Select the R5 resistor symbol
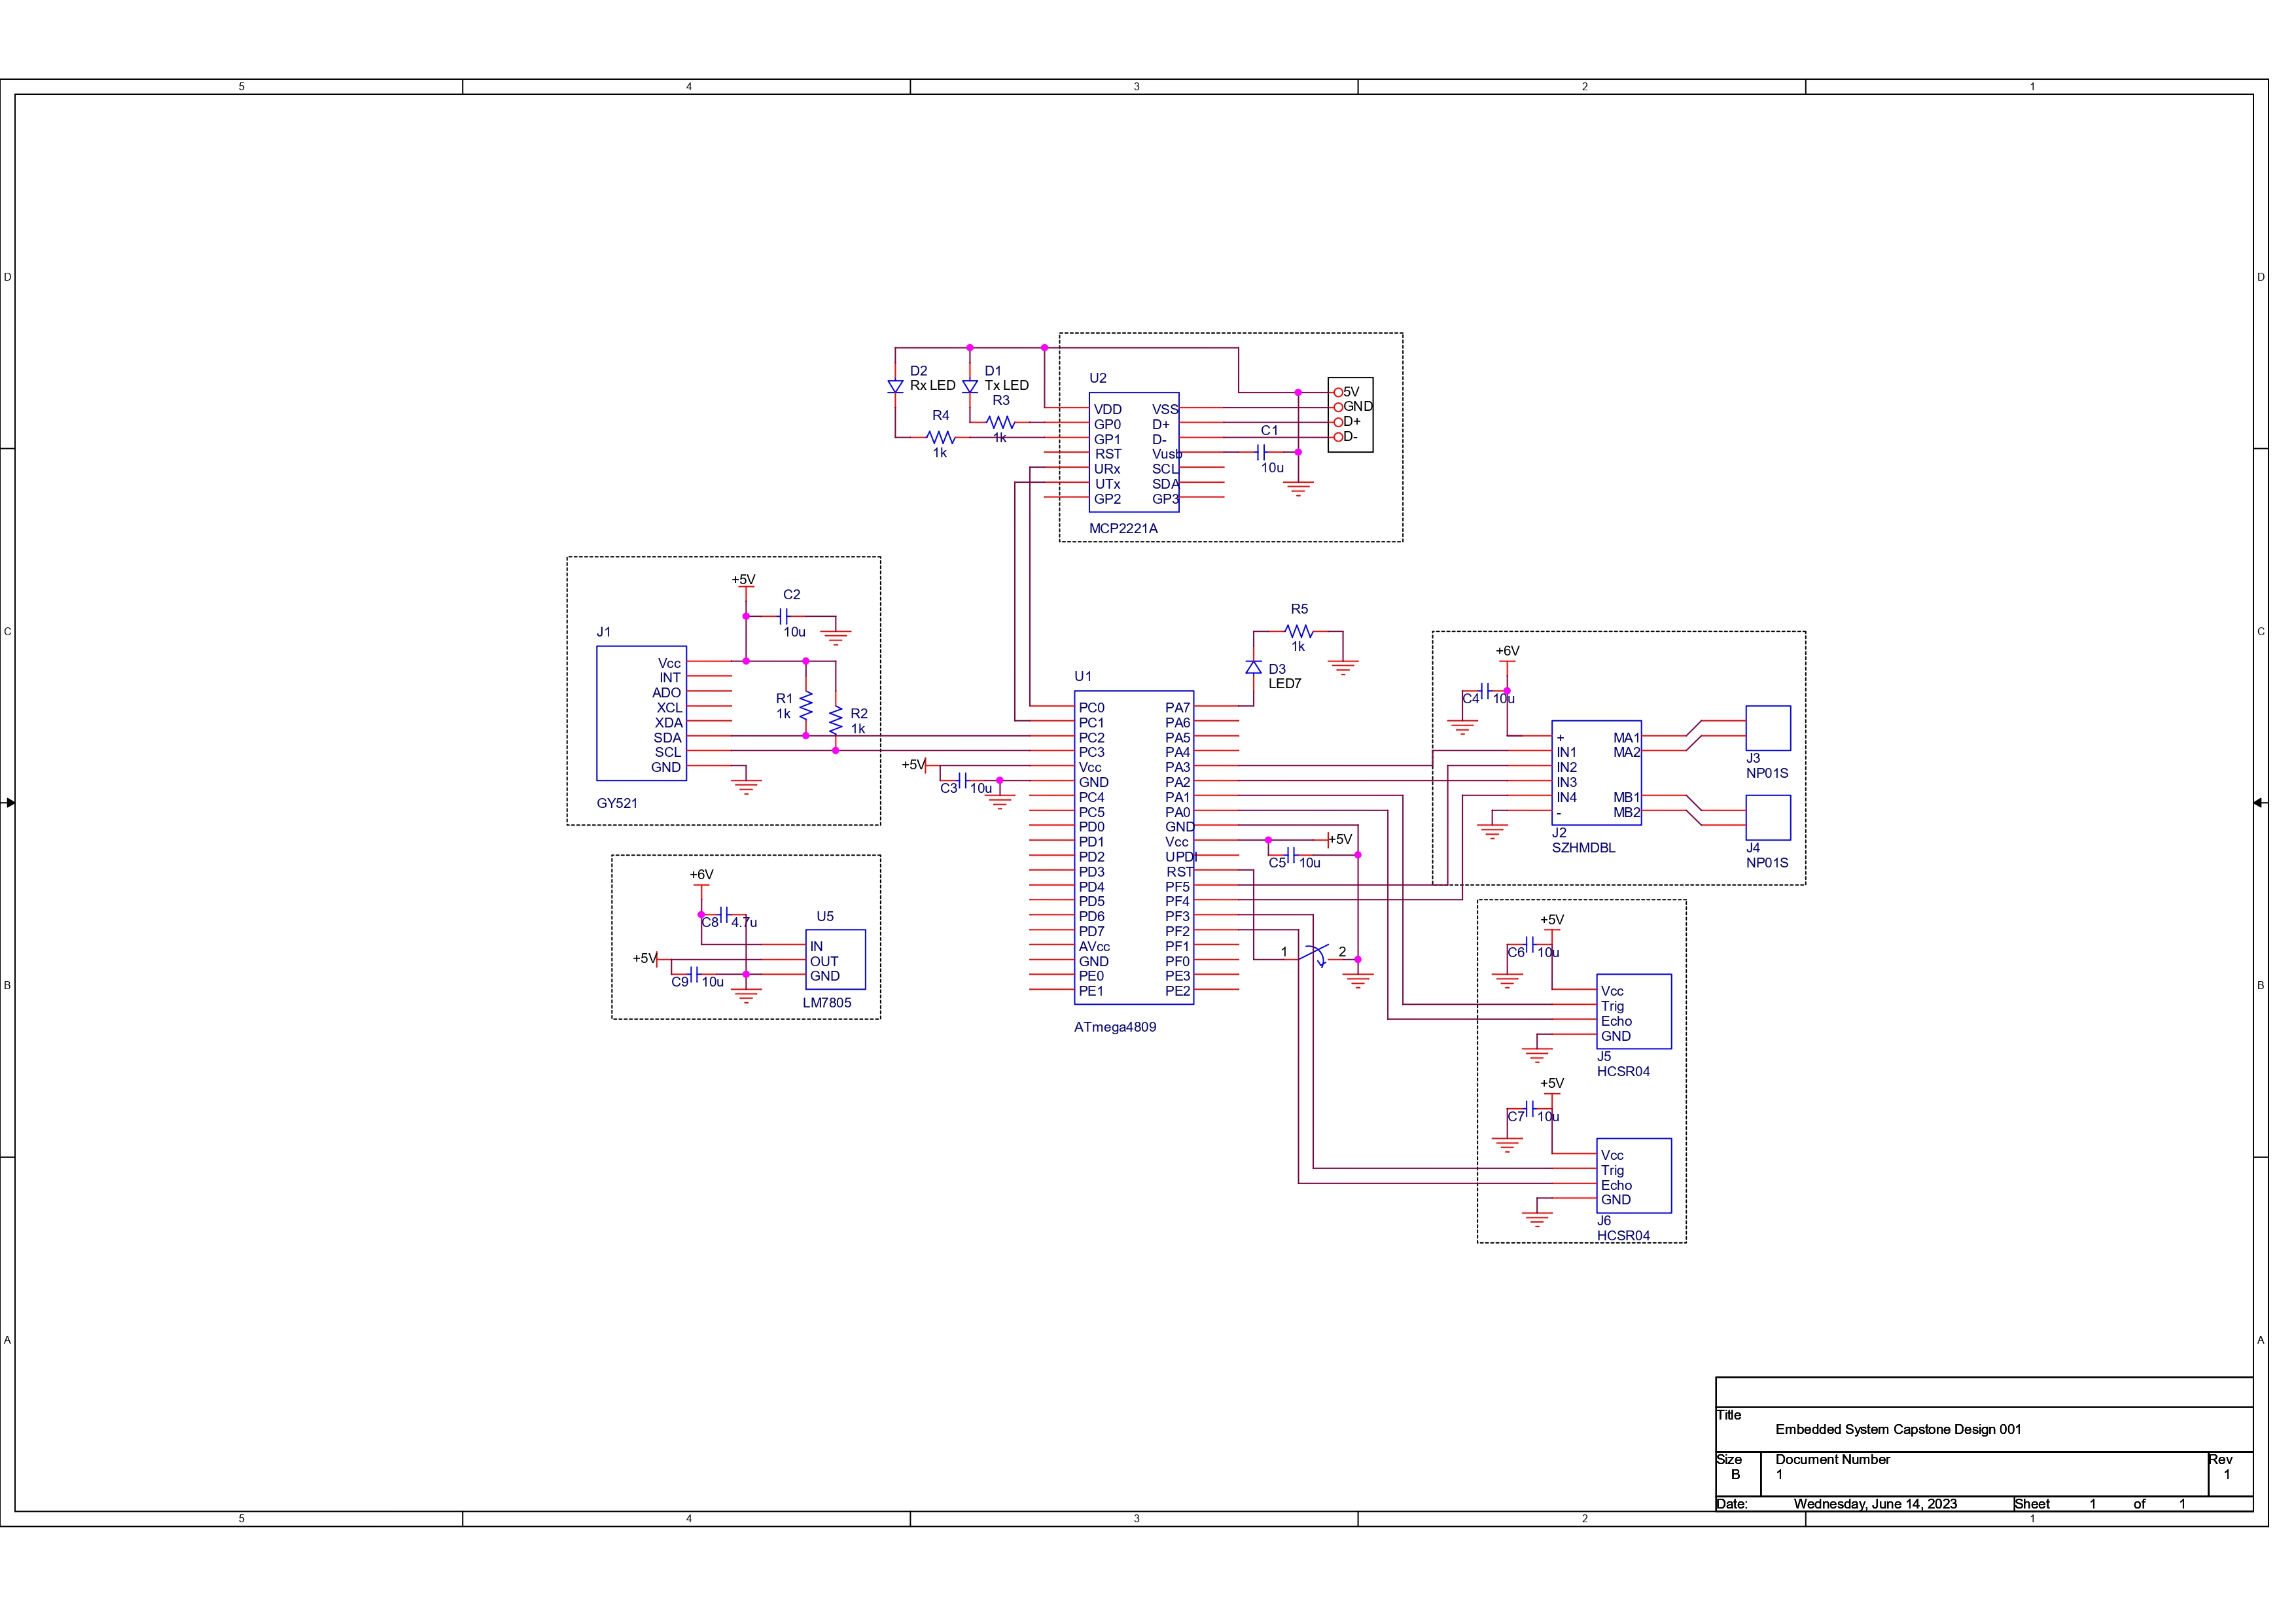Image resolution: width=2296 pixels, height=1623 pixels. 1299,631
